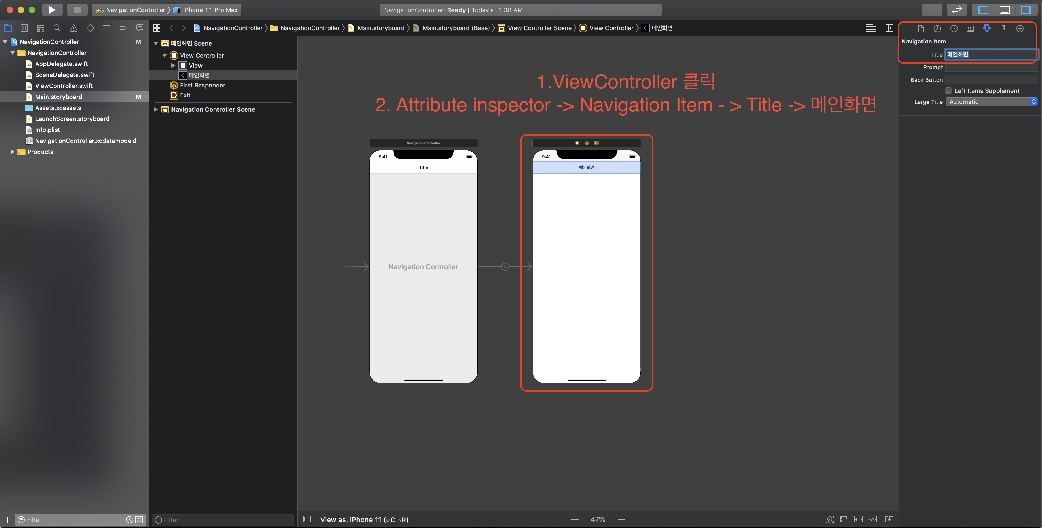Click the Add Editor on Right icon
Screen dimensions: 1042x528
point(889,28)
